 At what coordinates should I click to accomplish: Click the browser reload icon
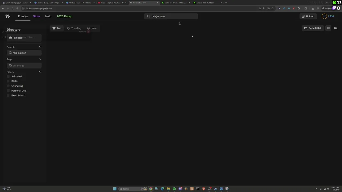(12, 8)
